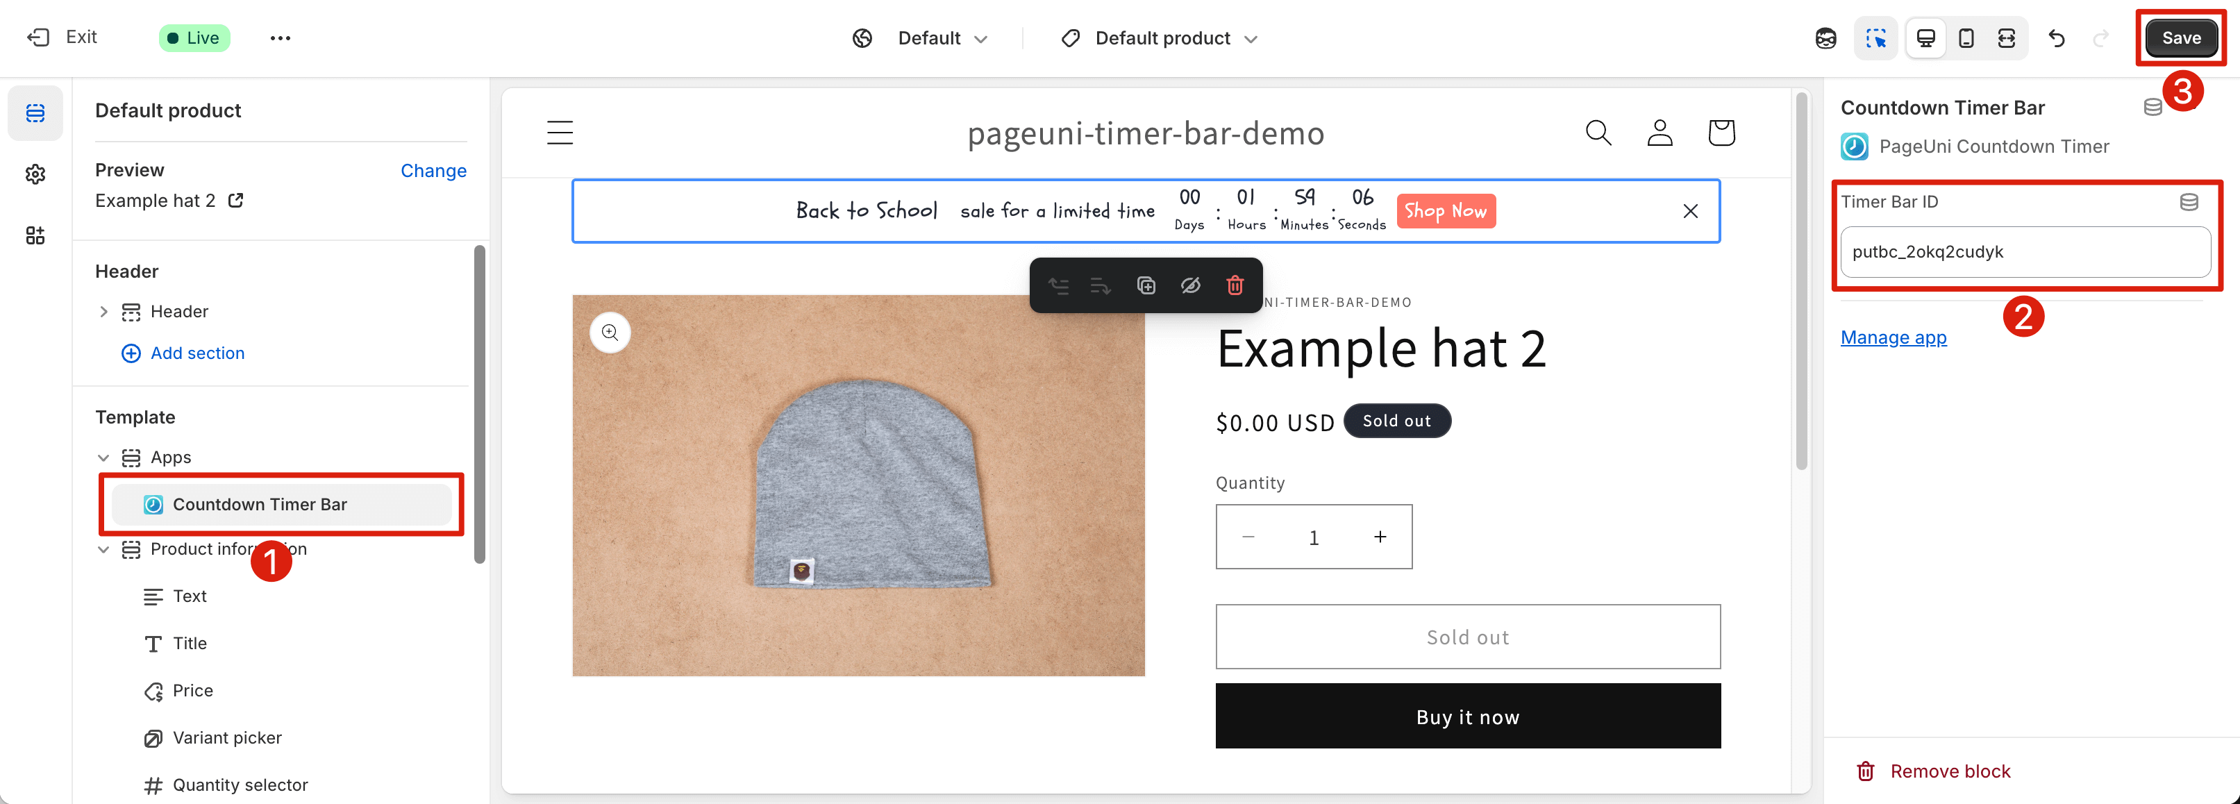
Task: Click Change next to Preview
Action: pos(433,171)
